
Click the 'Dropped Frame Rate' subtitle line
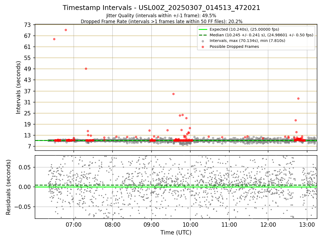click(x=161, y=21)
